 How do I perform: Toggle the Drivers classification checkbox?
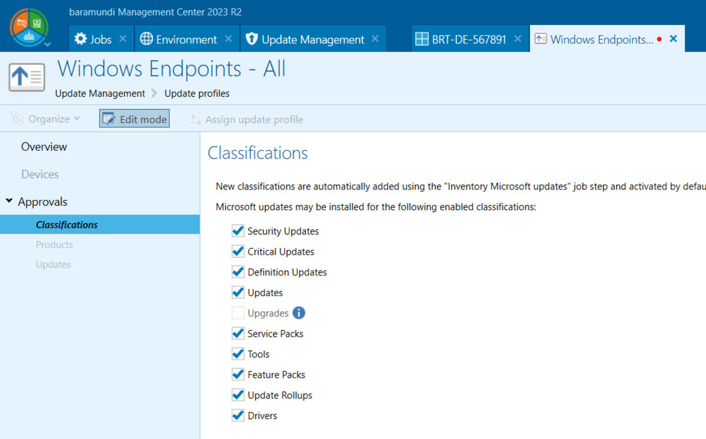[x=238, y=415]
